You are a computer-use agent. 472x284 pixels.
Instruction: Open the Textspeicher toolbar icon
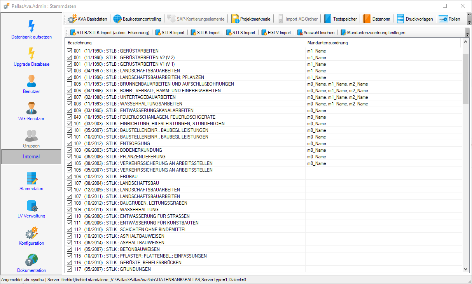[328, 19]
